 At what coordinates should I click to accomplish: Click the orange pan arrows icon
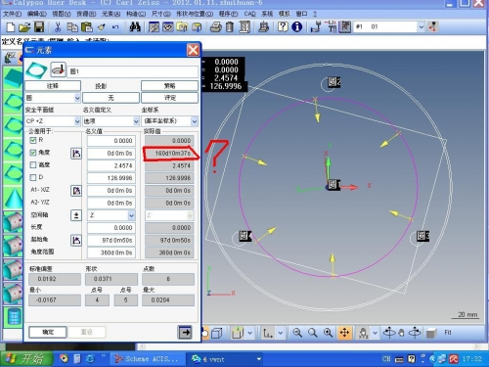pos(344,333)
